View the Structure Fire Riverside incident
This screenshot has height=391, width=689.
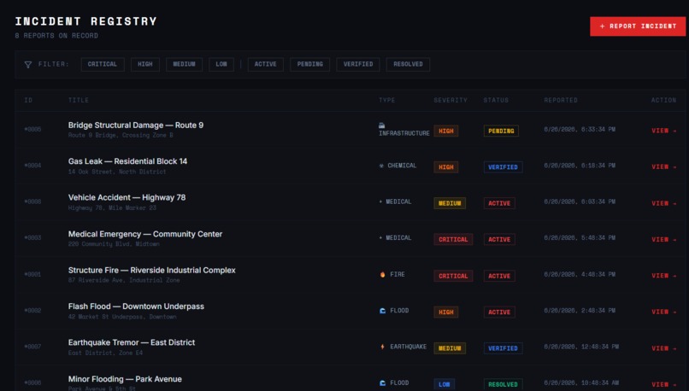tap(664, 276)
